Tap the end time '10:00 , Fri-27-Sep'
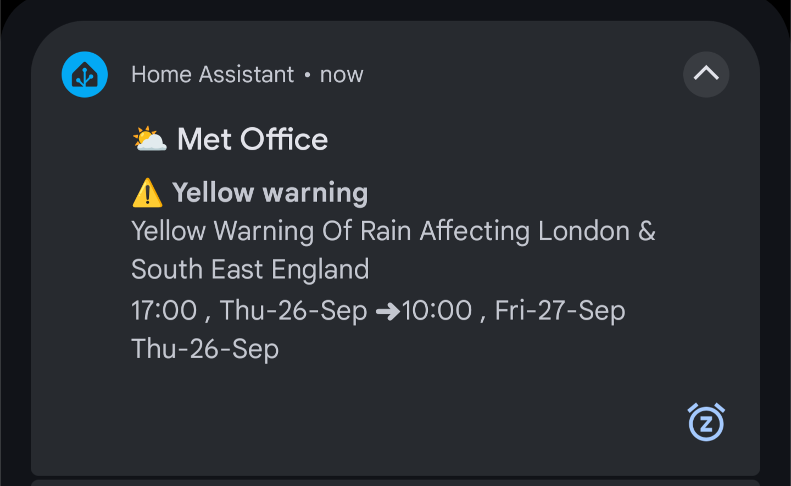791x486 pixels. coord(514,310)
